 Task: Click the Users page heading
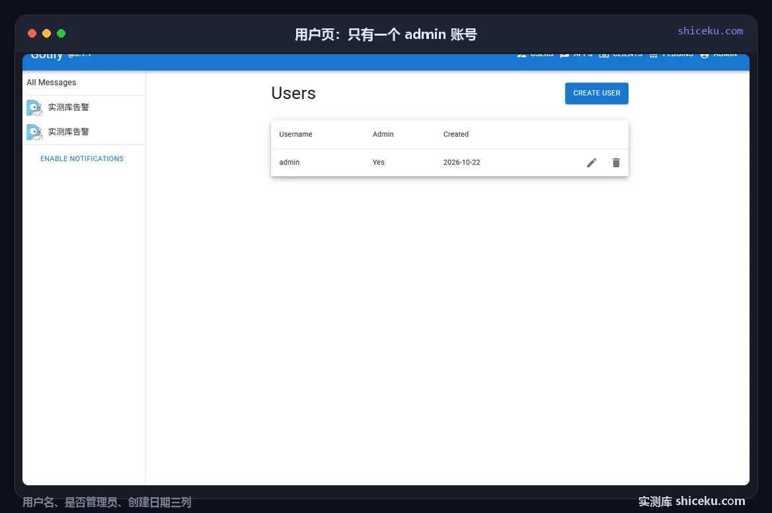click(293, 94)
